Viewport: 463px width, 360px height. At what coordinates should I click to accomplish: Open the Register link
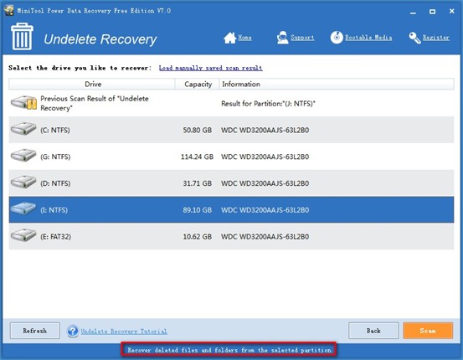436,38
